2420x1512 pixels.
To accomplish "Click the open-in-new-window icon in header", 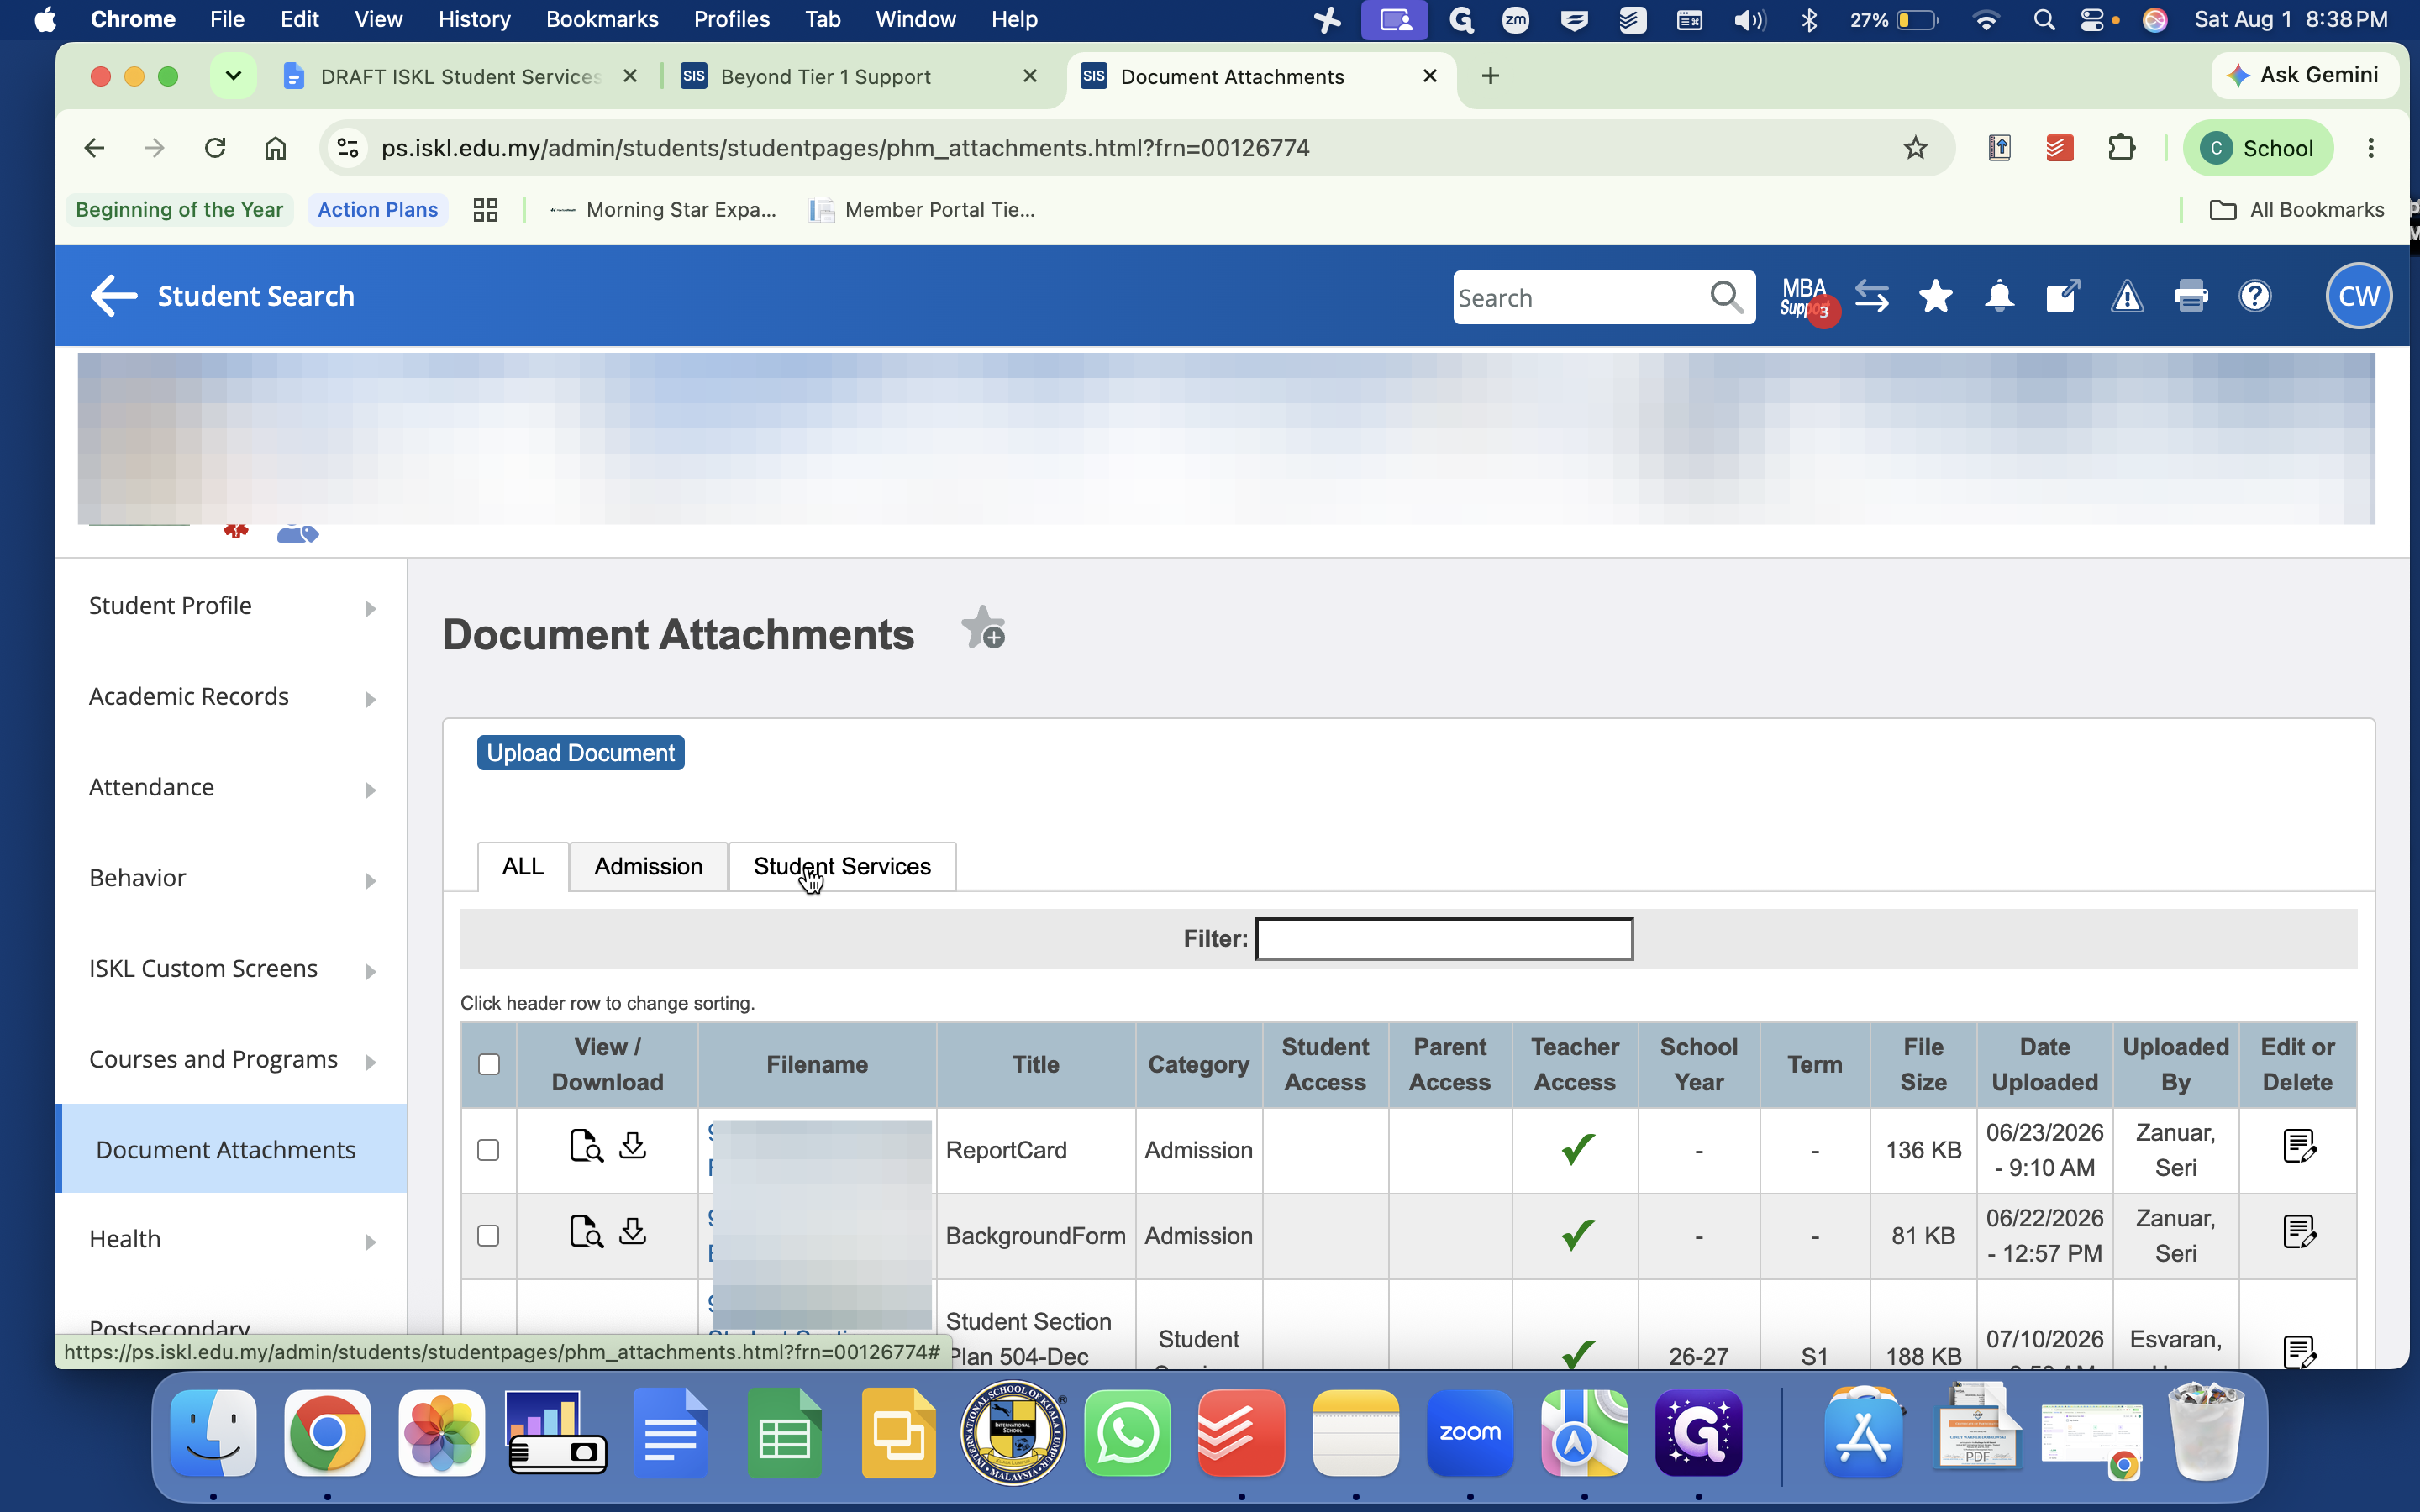I will tap(2062, 296).
